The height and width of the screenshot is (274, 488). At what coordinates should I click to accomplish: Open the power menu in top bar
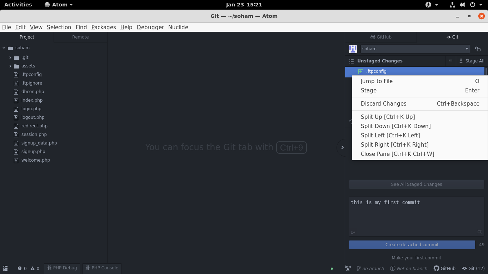click(x=476, y=5)
